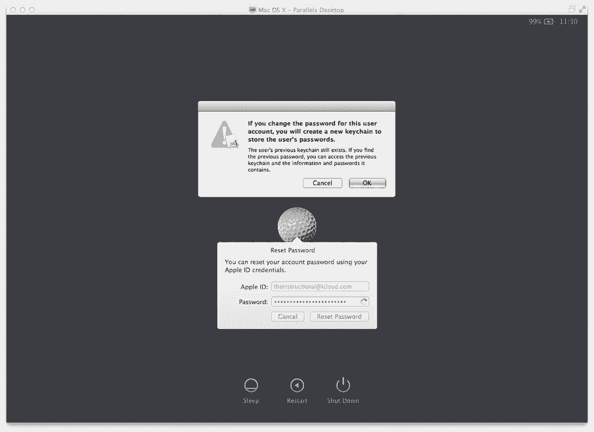Screen dimensions: 594x432
Task: Select the Restart icon
Action: [297, 386]
